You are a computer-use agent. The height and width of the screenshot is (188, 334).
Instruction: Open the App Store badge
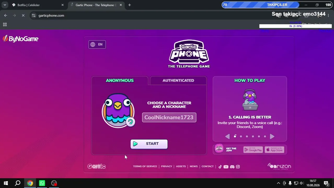(274, 150)
